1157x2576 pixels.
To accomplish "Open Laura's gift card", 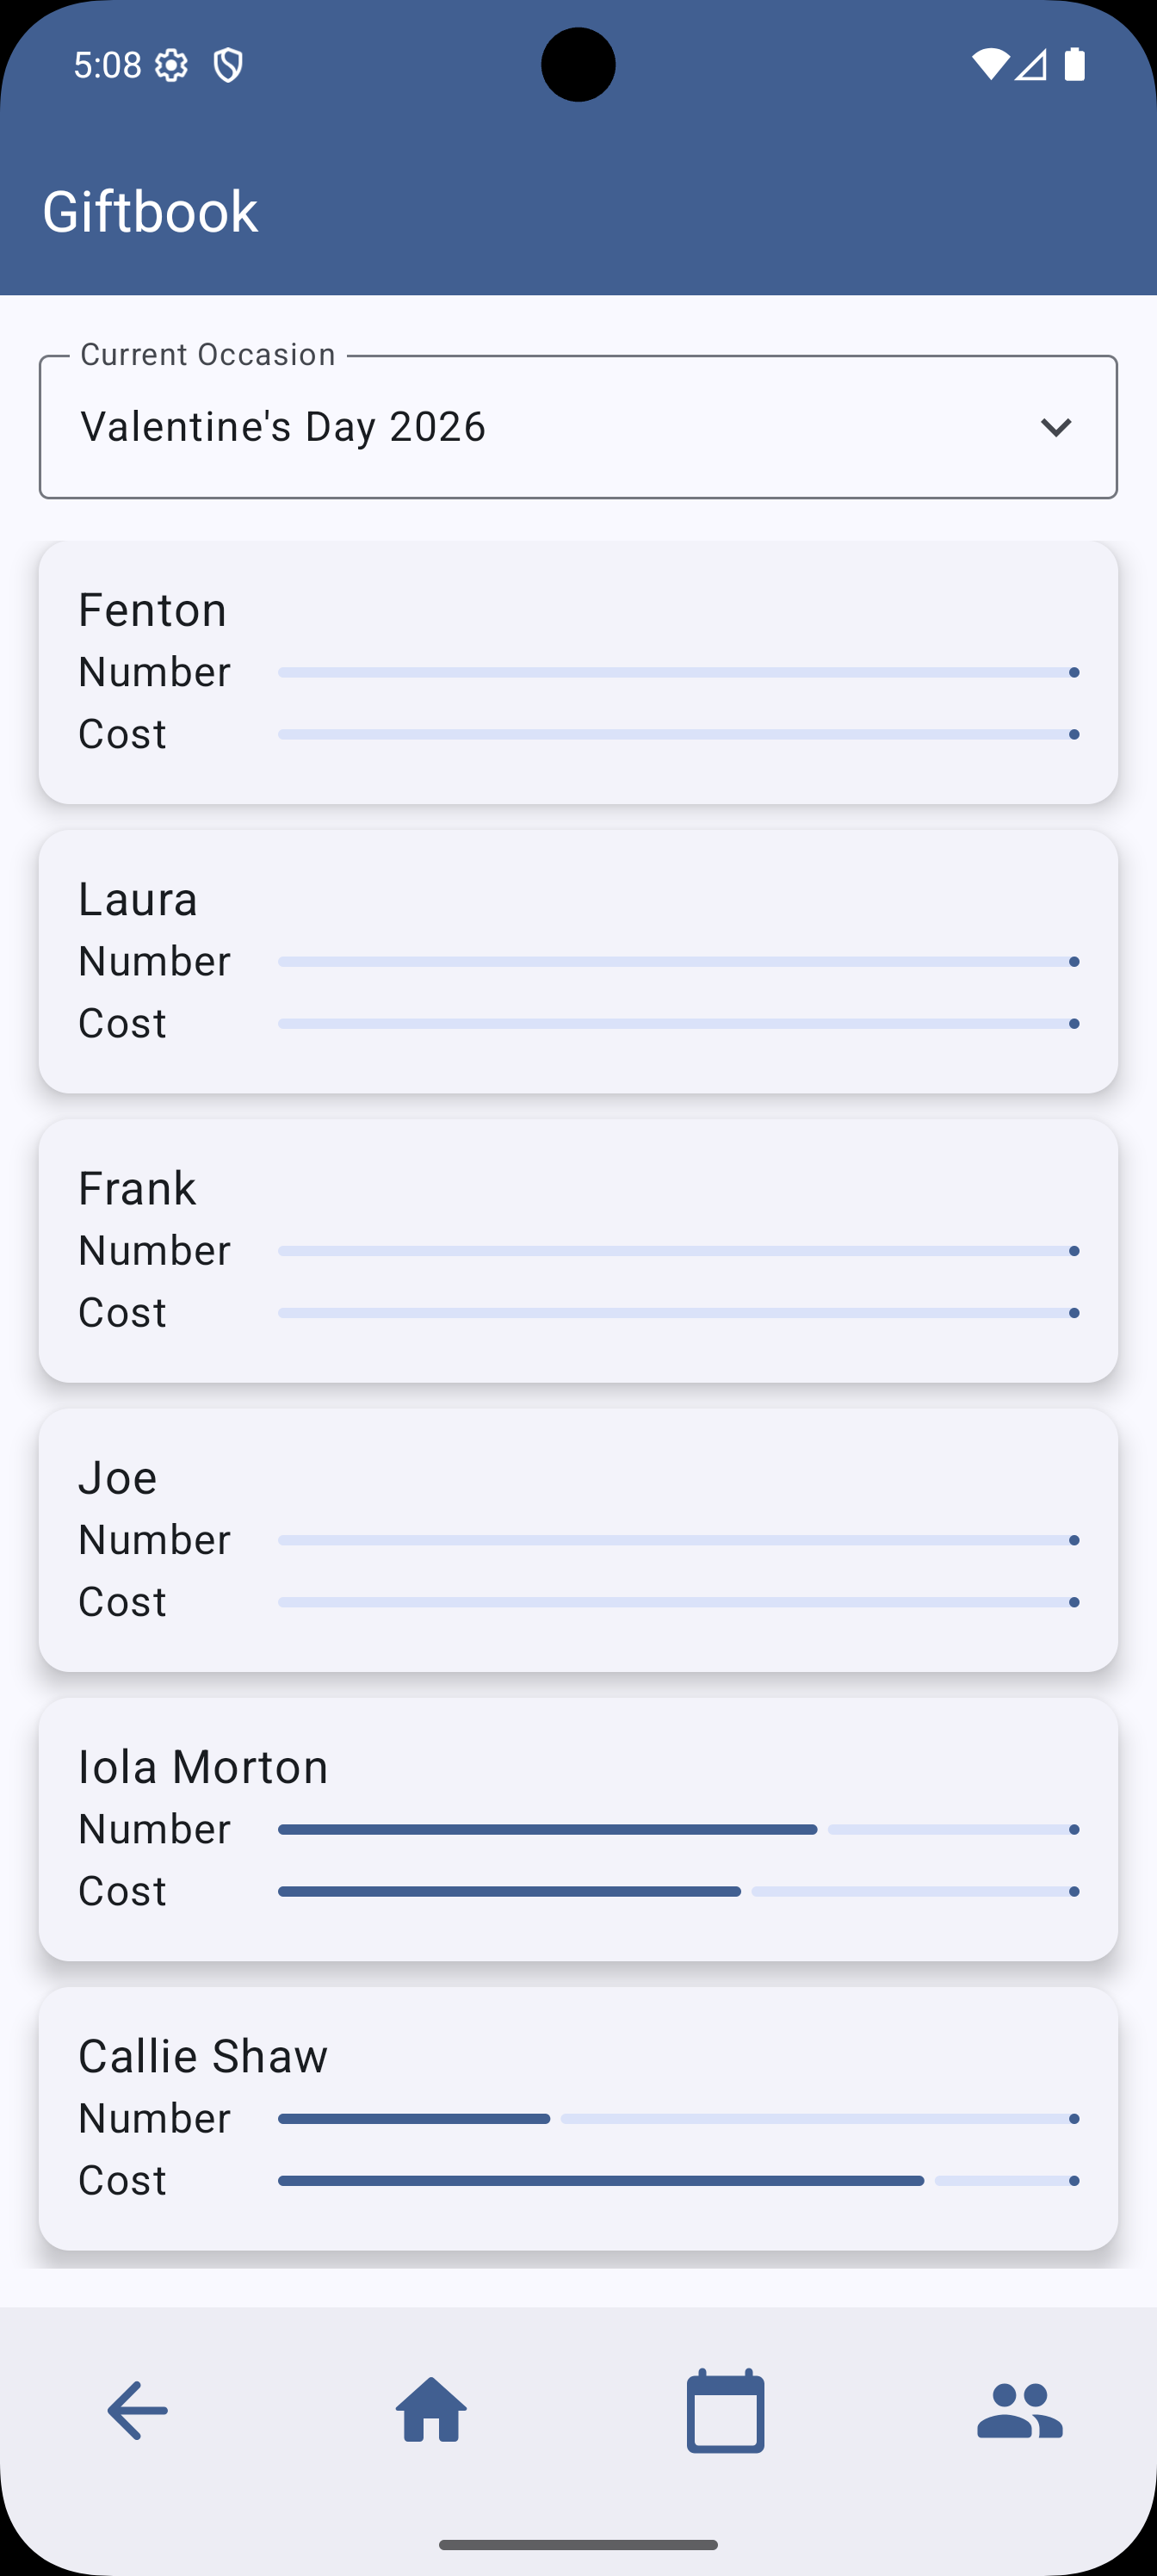I will pyautogui.click(x=578, y=961).
